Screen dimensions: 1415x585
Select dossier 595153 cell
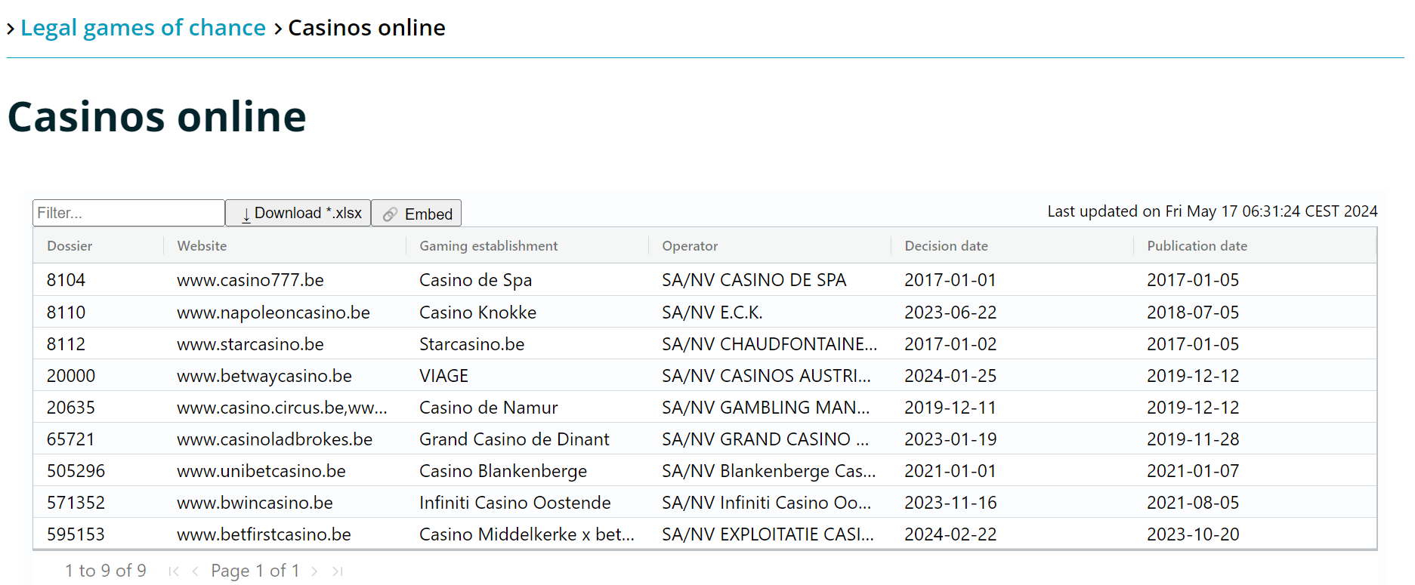[76, 534]
